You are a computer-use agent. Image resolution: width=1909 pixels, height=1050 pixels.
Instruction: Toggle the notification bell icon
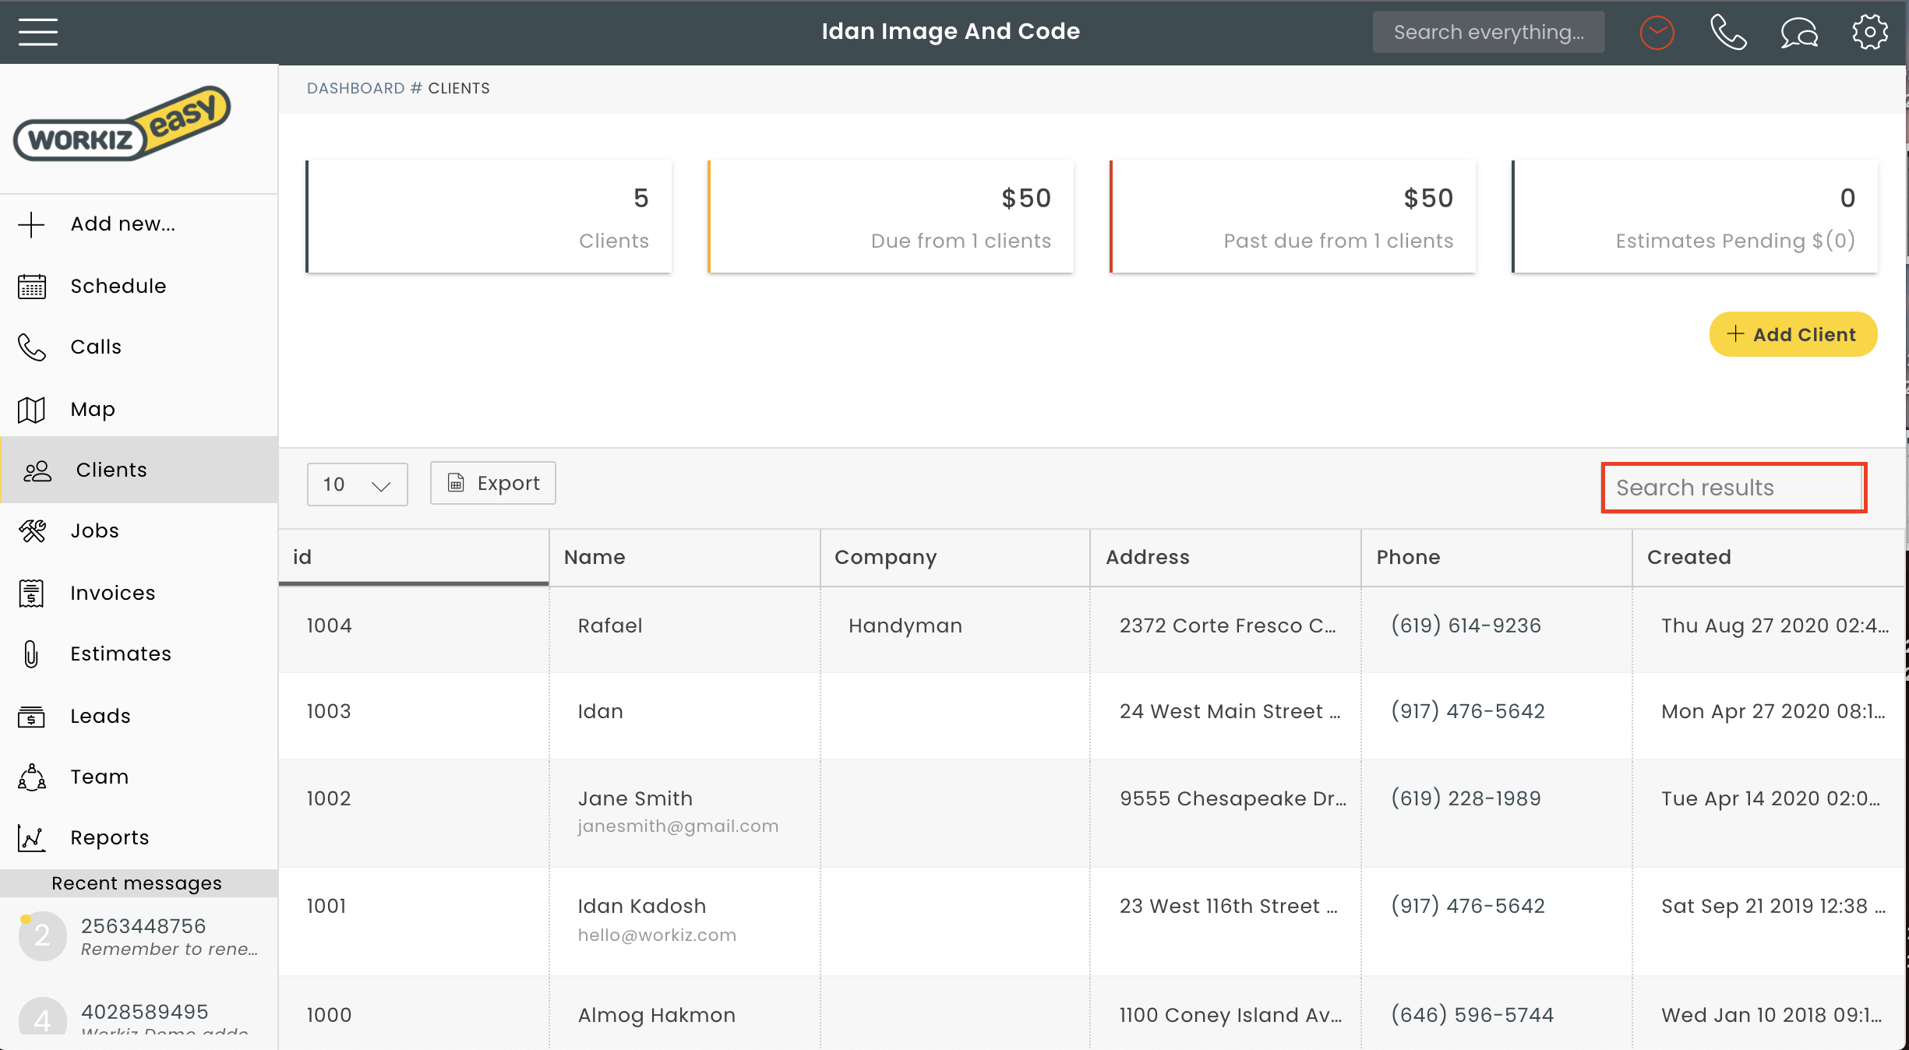(1658, 31)
